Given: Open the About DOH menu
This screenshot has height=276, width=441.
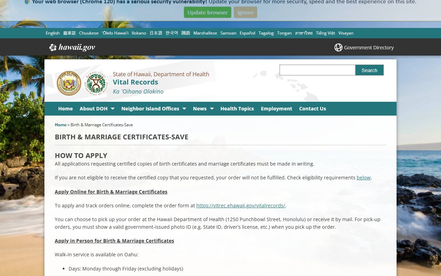Looking at the screenshot, I should [93, 109].
